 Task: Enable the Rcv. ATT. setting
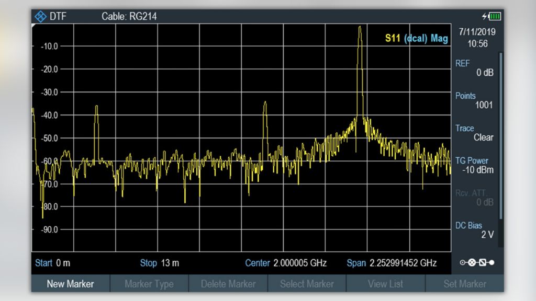pyautogui.click(x=475, y=198)
